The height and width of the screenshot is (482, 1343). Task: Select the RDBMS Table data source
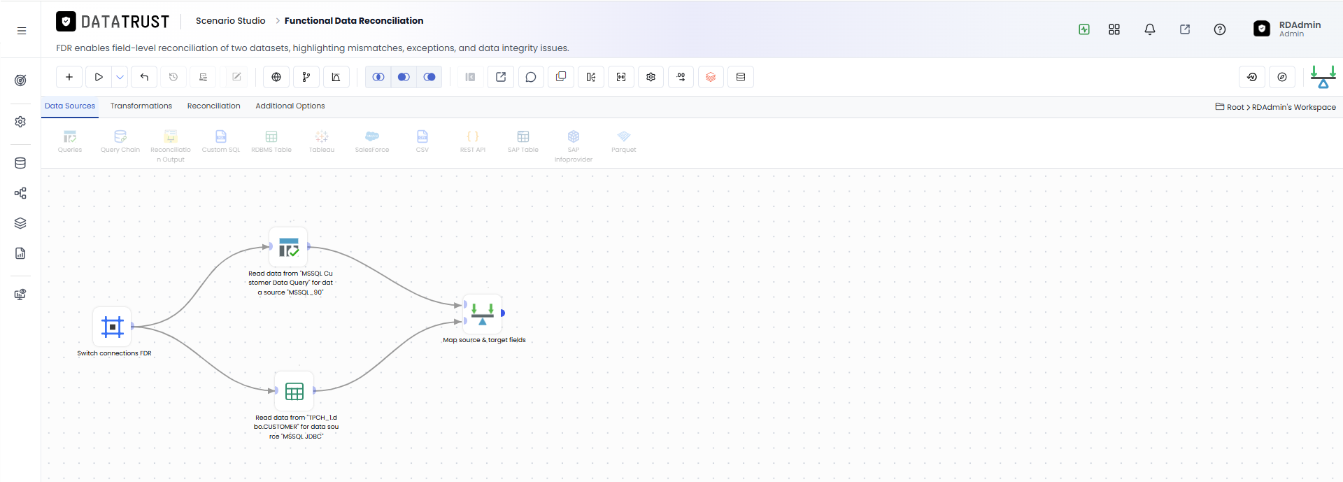pos(271,141)
